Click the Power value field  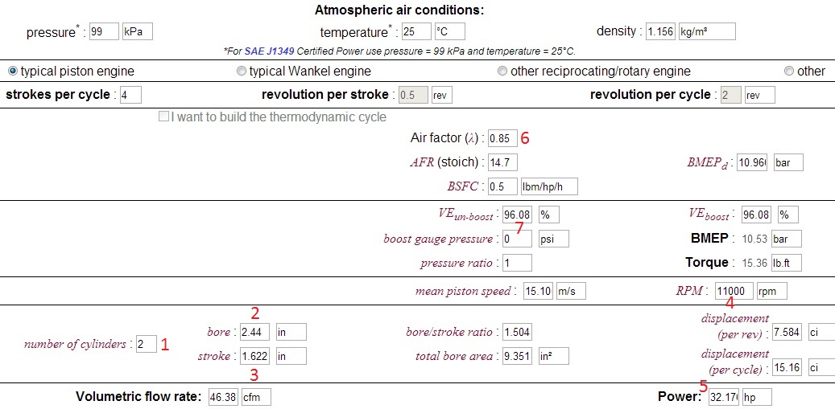(x=723, y=397)
